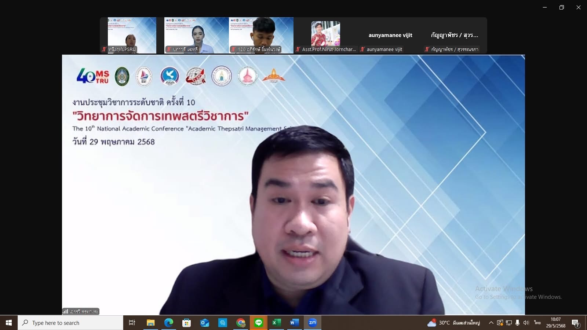Click the Task View button
The height and width of the screenshot is (330, 587).
(132, 323)
